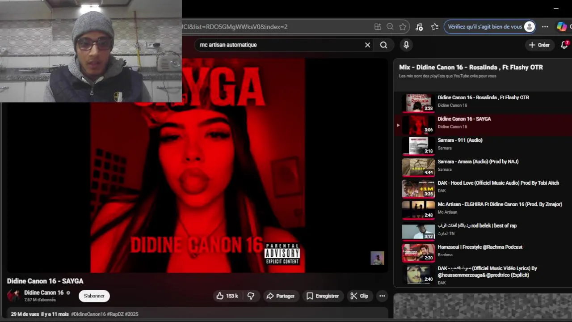Select the Didine Canon 16 - SAYGA playlist entry

(483, 124)
